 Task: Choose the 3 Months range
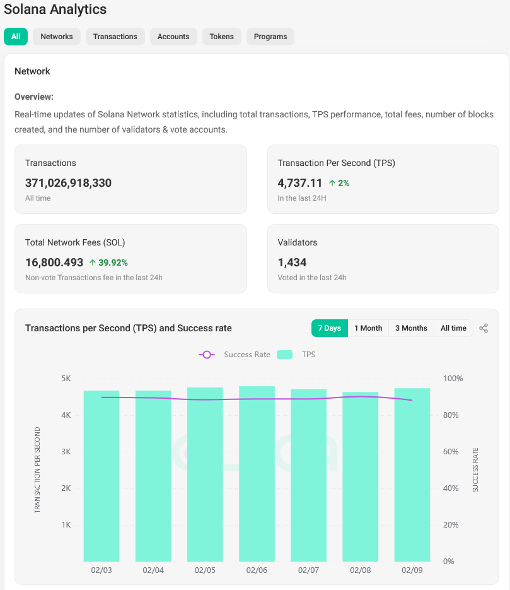411,328
